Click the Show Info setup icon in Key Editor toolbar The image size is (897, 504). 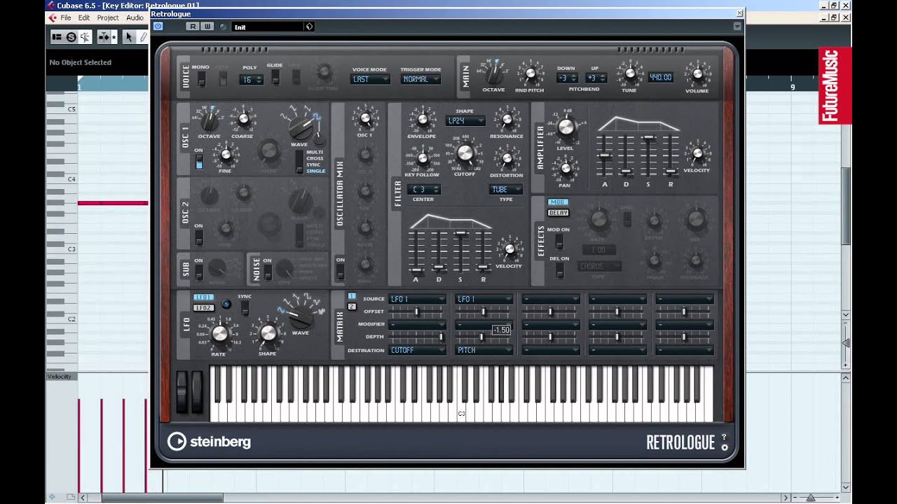point(57,37)
